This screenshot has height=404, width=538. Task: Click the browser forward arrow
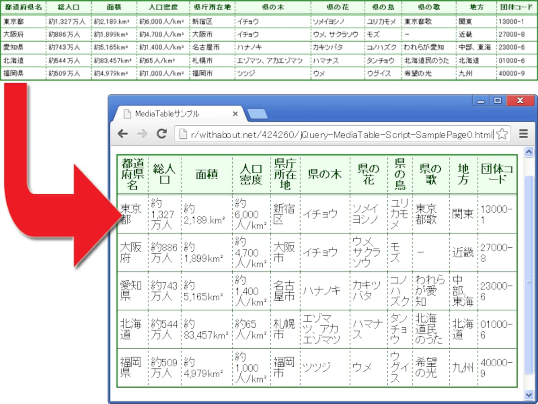coord(142,133)
